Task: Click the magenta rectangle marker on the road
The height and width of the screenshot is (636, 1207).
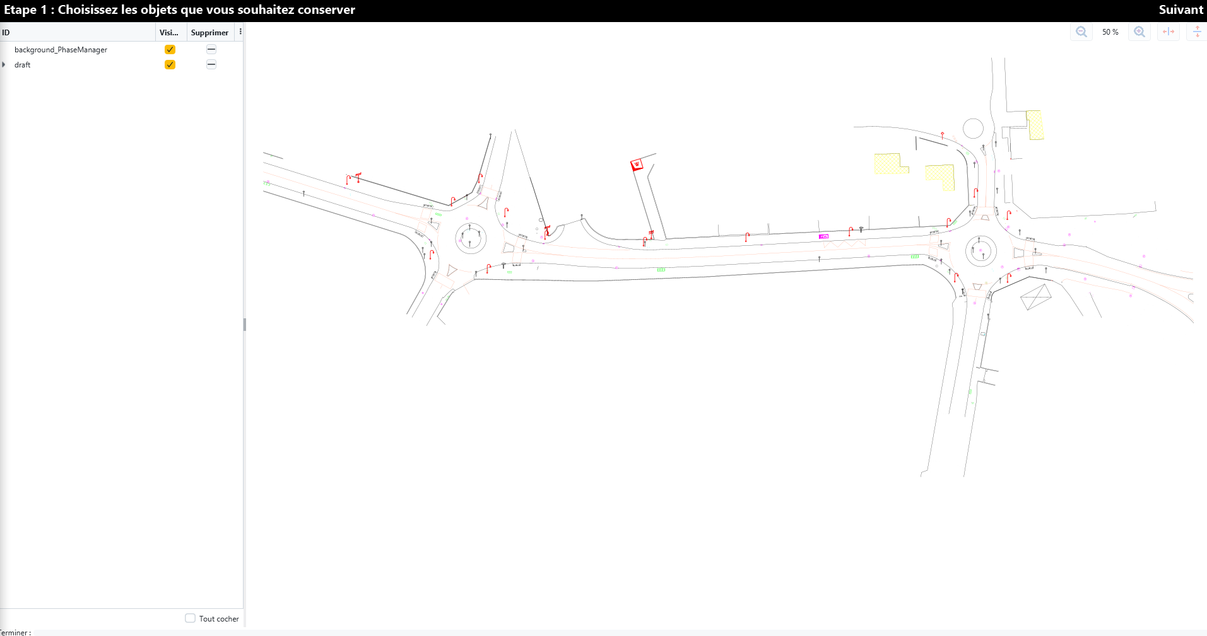Action: [x=823, y=236]
